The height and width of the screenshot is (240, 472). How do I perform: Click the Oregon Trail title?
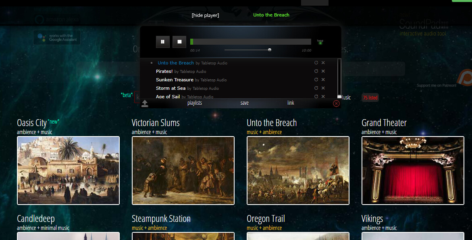pyautogui.click(x=266, y=219)
